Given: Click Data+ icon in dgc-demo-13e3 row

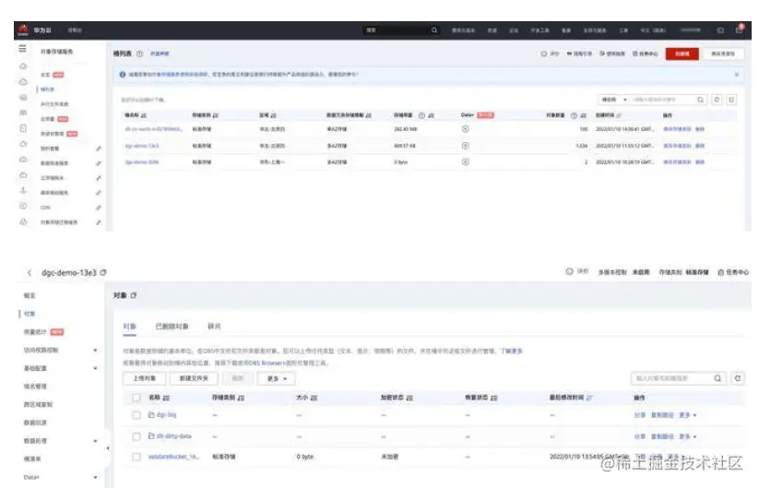Looking at the screenshot, I should pos(465,146).
